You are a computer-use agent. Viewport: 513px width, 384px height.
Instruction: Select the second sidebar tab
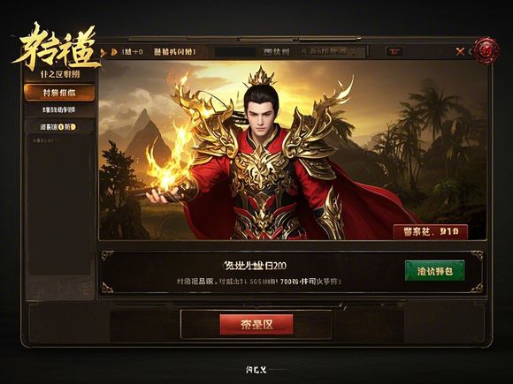(59, 109)
